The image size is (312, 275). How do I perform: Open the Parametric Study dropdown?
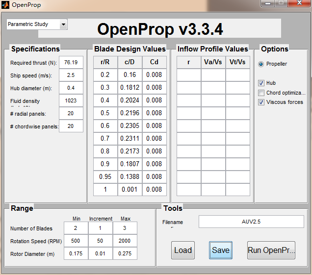pos(37,24)
